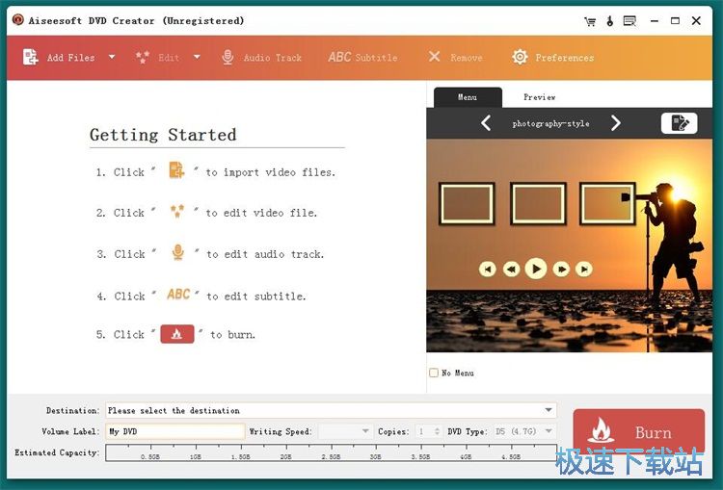723x490 pixels.
Task: Click the Edit stars icon in toolbar
Action: (143, 57)
